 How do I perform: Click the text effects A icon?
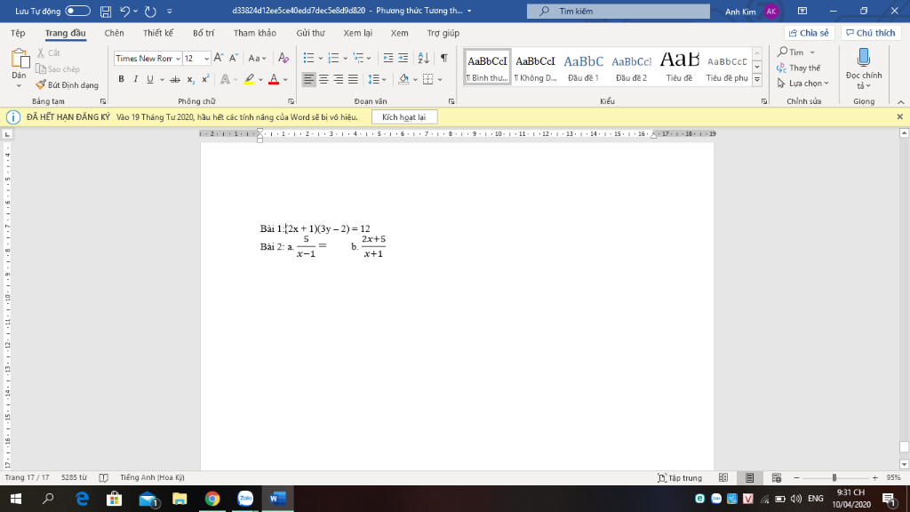(x=225, y=79)
